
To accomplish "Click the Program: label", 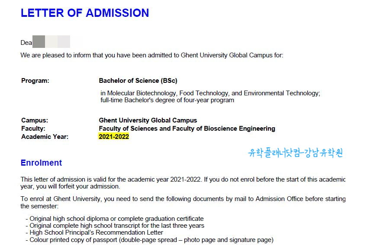I will [x=35, y=81].
